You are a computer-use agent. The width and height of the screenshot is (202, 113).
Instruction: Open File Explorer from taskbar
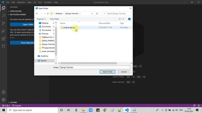[x=83, y=110]
